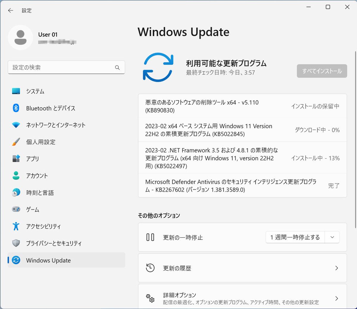
Task: Select 個人用設定 in the sidebar
Action: 66,142
